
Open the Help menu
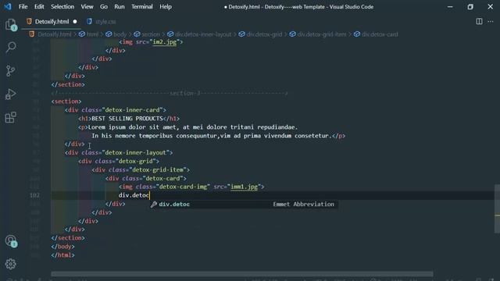pyautogui.click(x=166, y=7)
